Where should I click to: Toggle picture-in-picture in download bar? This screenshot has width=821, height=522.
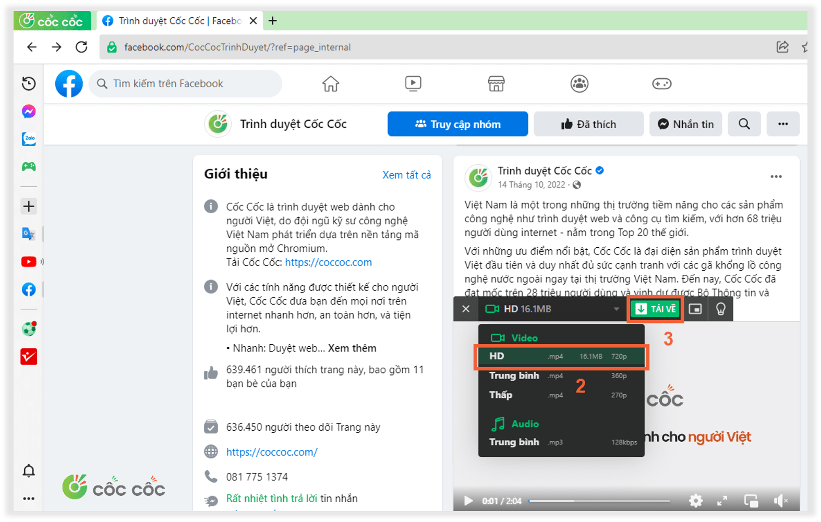click(695, 309)
